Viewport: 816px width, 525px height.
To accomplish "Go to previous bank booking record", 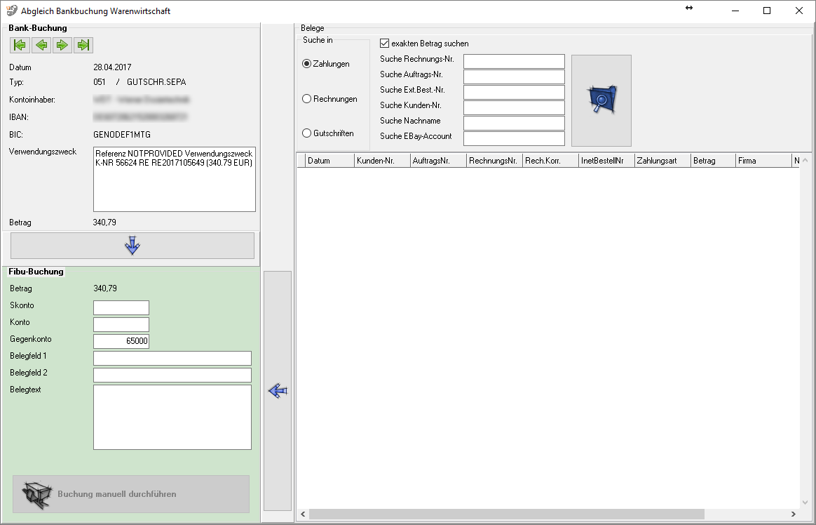I will click(41, 46).
